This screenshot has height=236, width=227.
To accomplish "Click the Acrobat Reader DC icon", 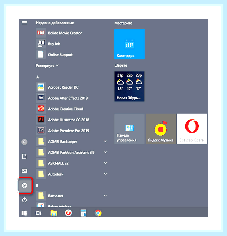I will pos(41,87).
